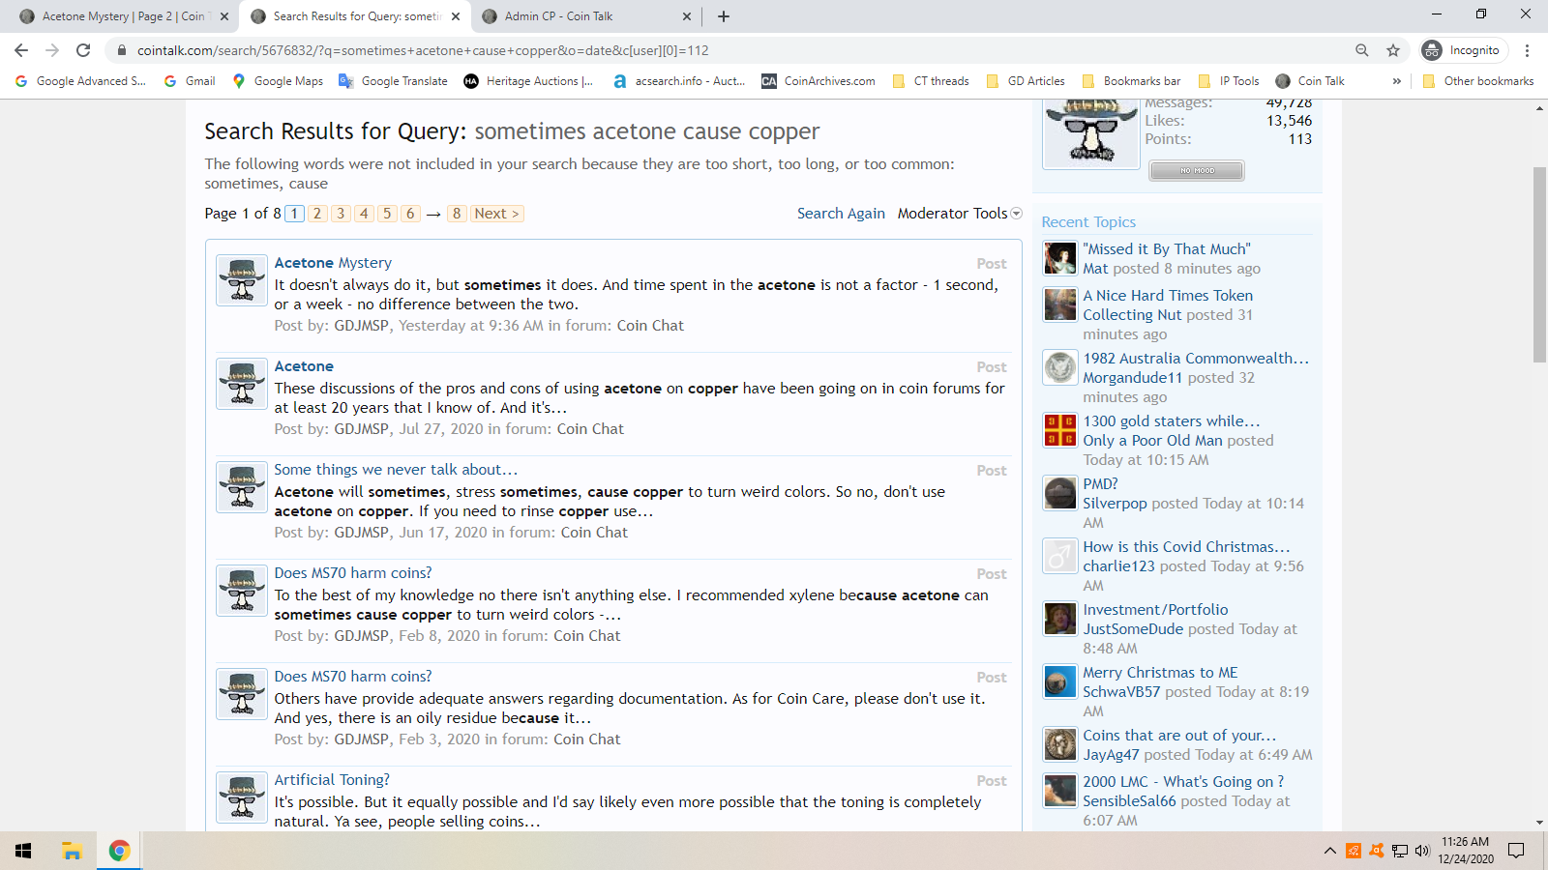Expand the Moderator Tools dropdown
The width and height of the screenshot is (1548, 870).
959,214
